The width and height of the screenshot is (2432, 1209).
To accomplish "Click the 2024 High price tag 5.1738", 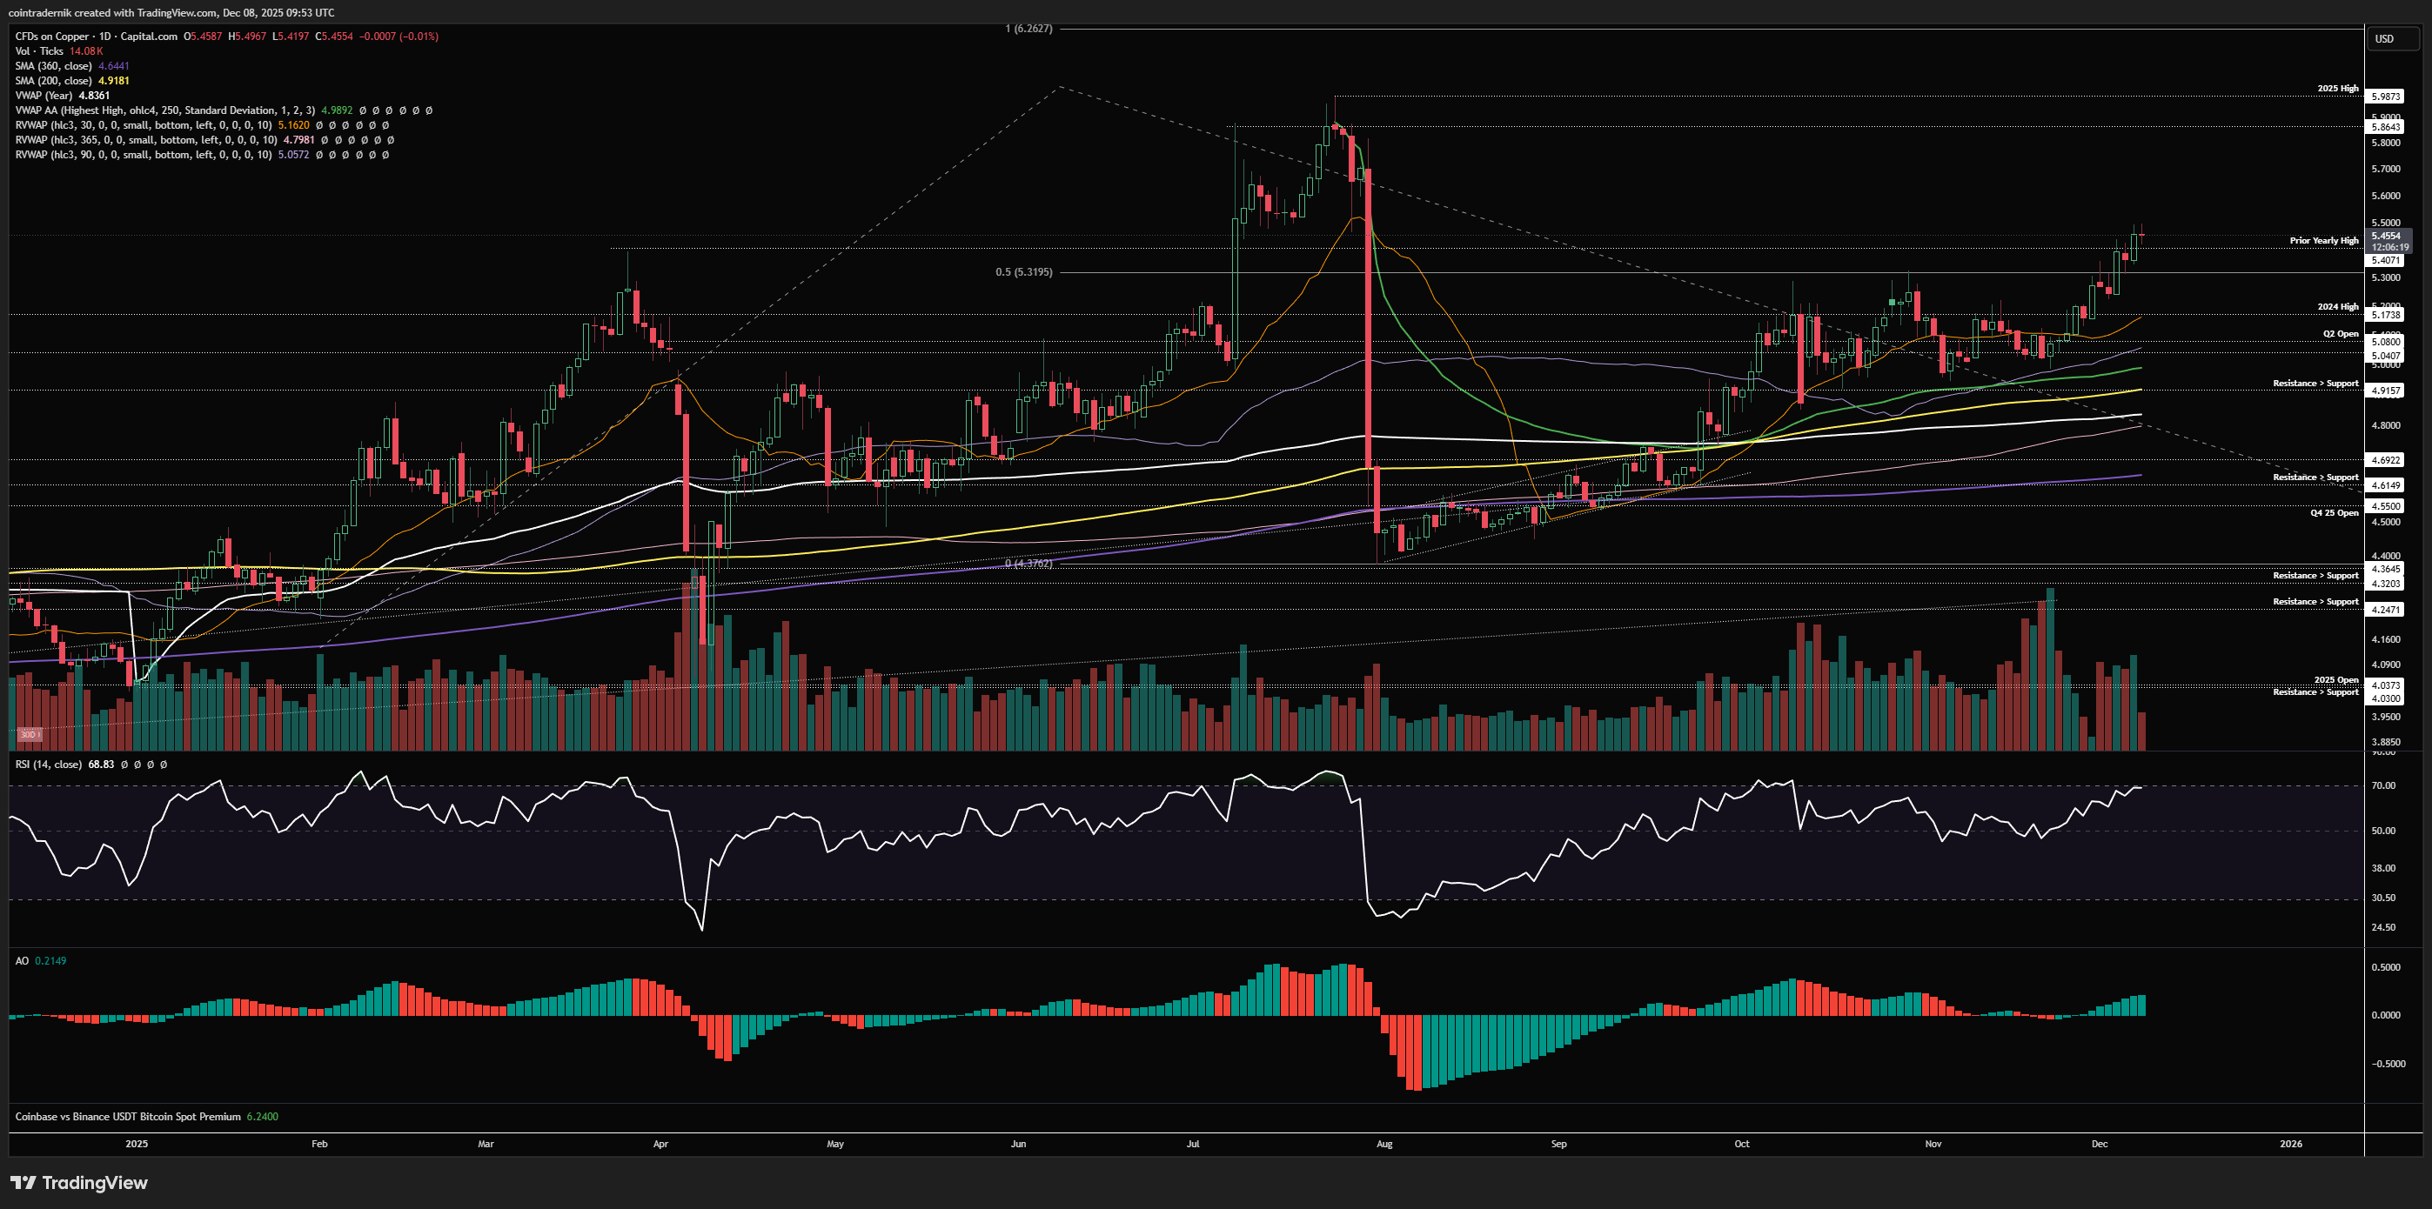I will pyautogui.click(x=2386, y=314).
